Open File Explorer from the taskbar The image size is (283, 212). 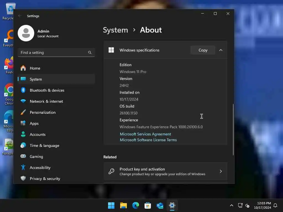(124, 205)
